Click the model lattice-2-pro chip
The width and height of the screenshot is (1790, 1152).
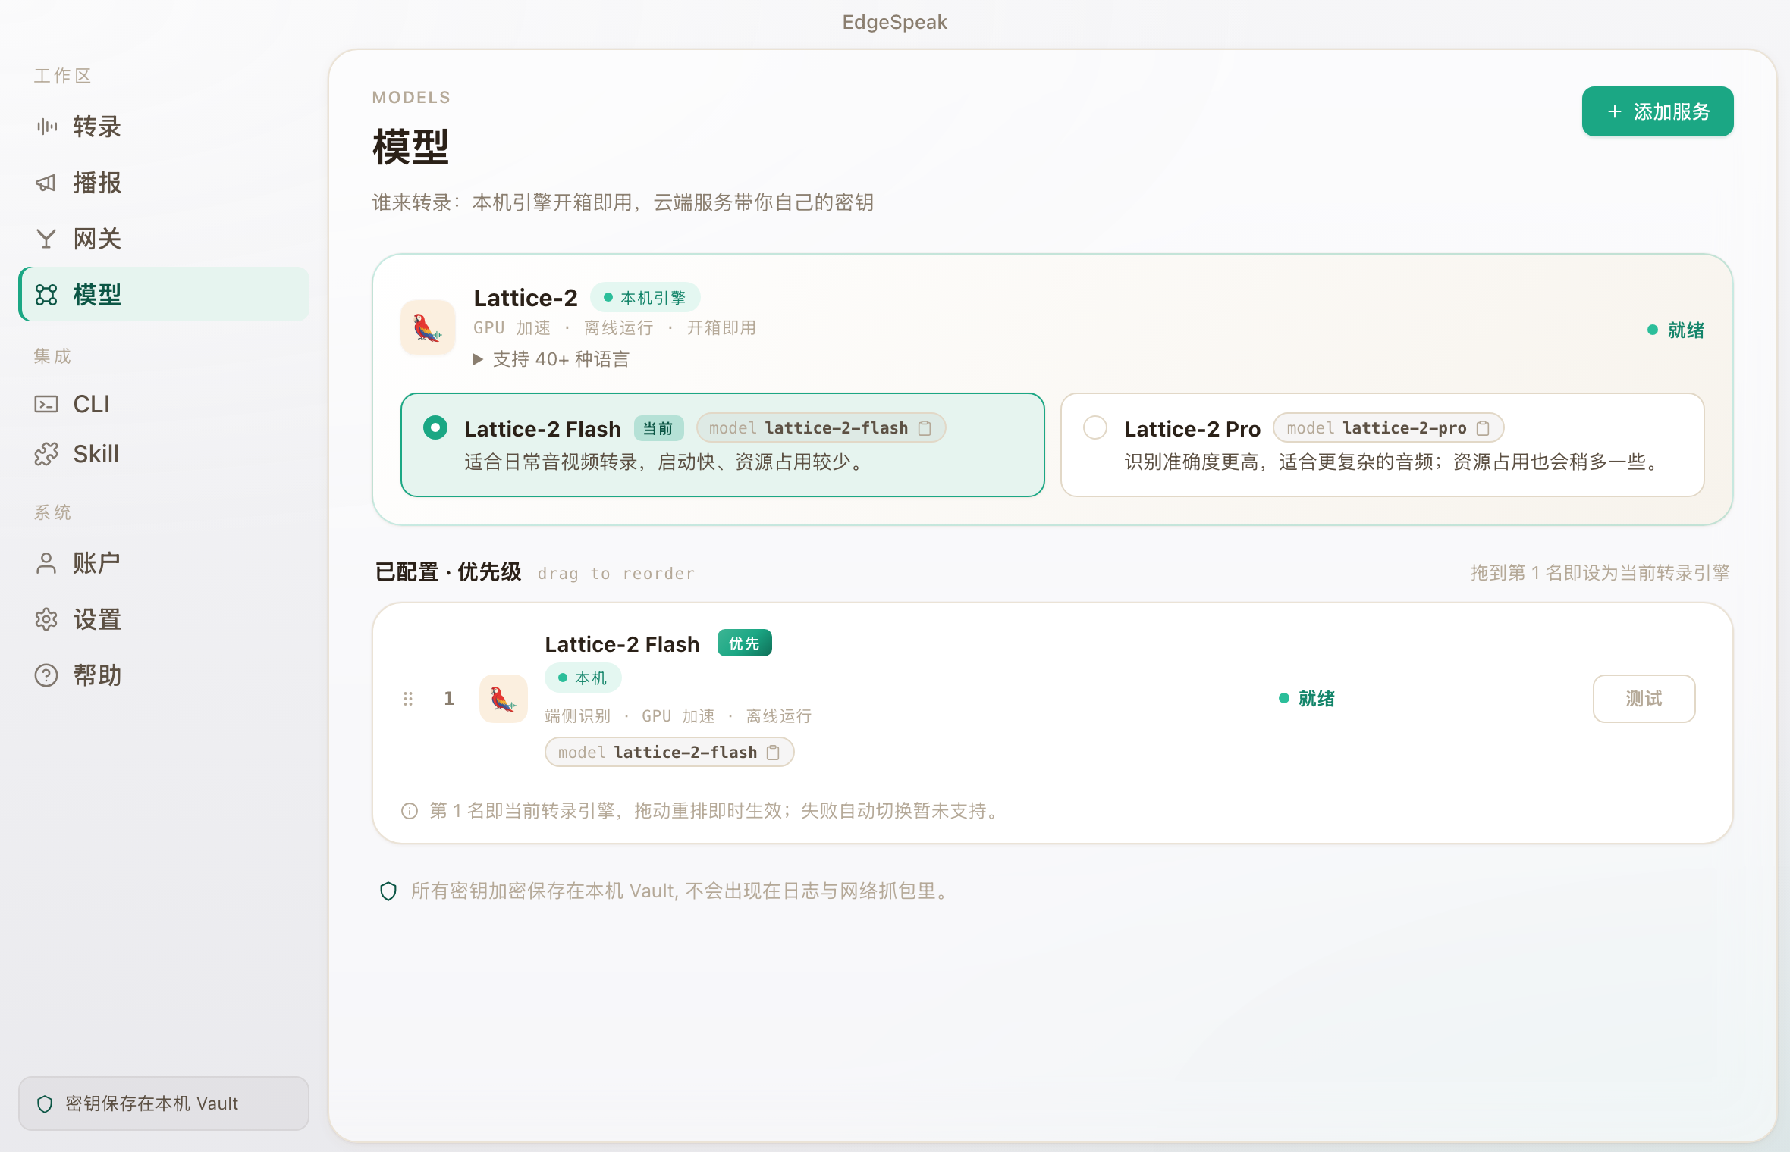click(x=1388, y=428)
